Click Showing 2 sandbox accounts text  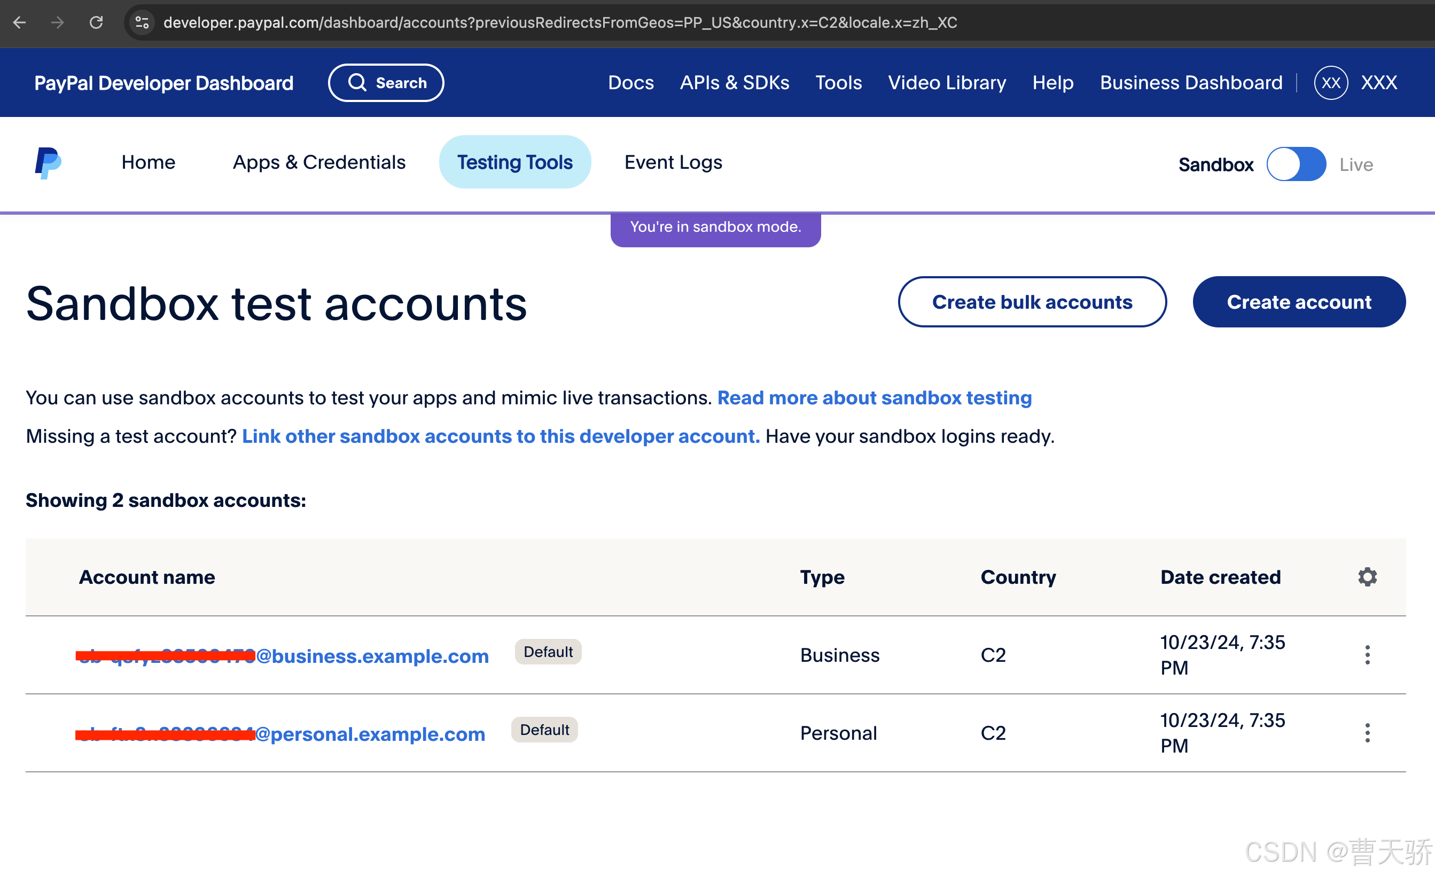[166, 500]
